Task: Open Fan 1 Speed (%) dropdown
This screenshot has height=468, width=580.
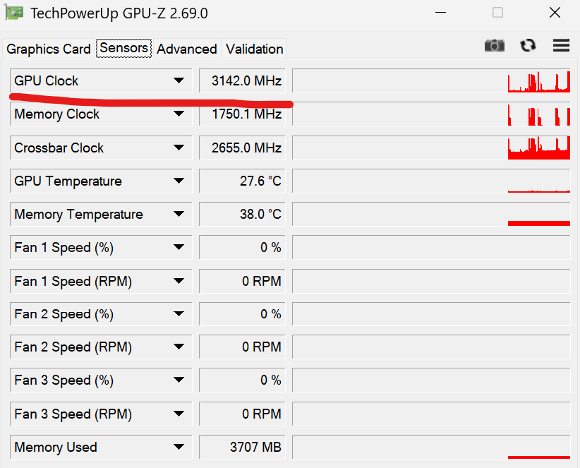Action: [179, 248]
